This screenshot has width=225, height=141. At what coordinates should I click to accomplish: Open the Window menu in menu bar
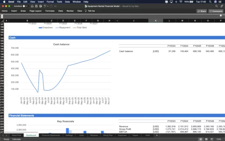(x=76, y=2)
